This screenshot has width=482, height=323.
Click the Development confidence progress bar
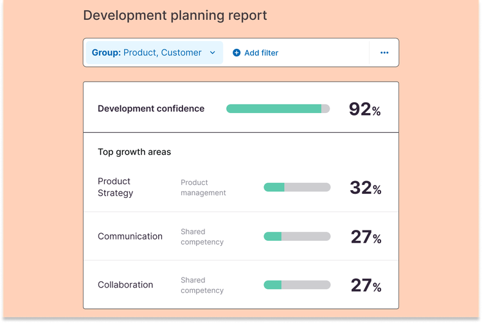[278, 109]
